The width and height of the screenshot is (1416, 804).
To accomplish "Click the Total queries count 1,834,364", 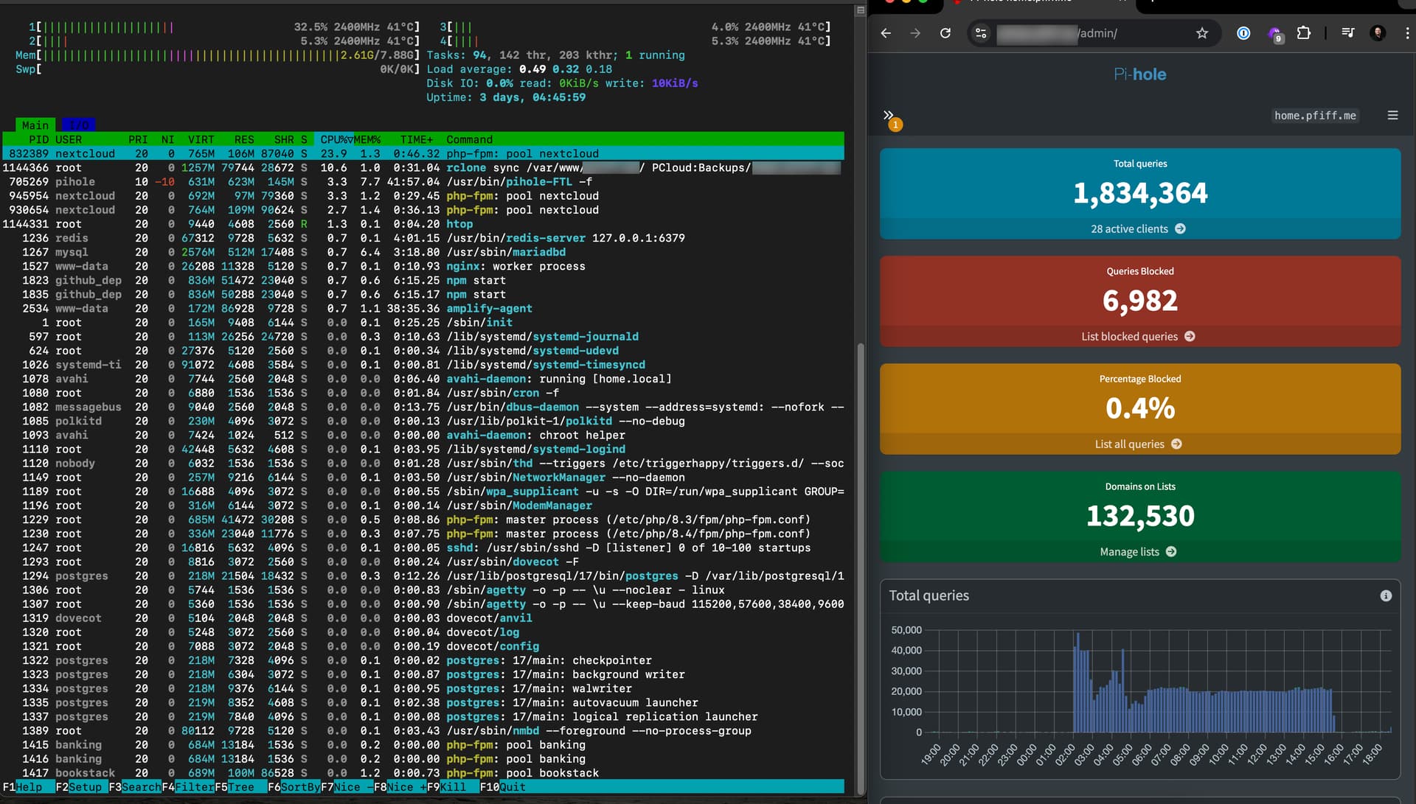I will point(1139,194).
